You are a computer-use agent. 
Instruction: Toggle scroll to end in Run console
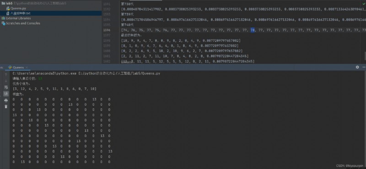[6, 94]
